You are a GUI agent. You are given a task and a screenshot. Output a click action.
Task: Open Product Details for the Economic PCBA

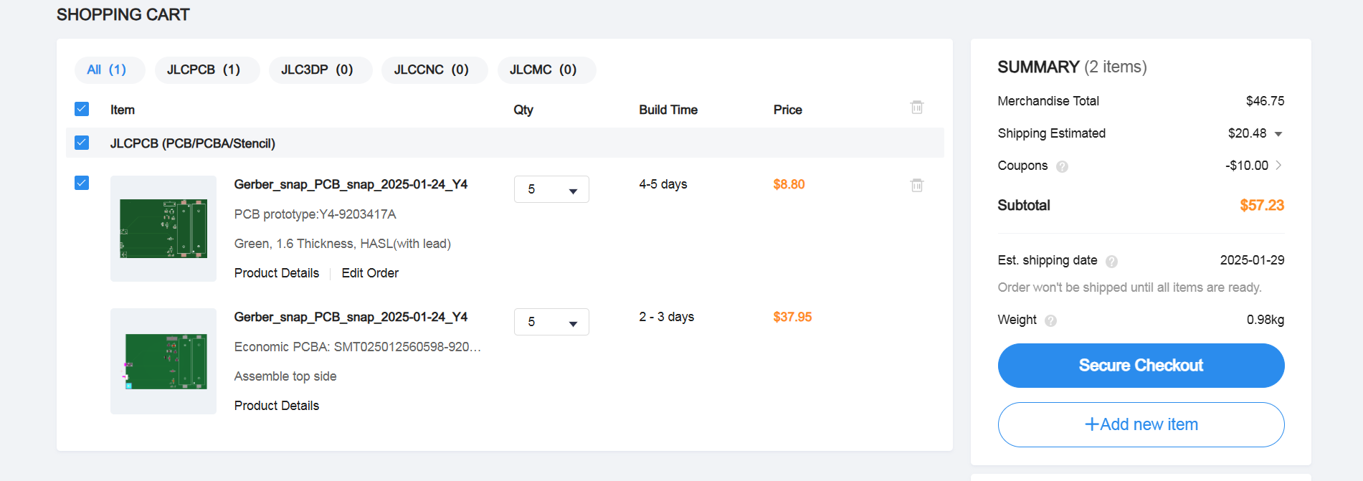point(277,406)
